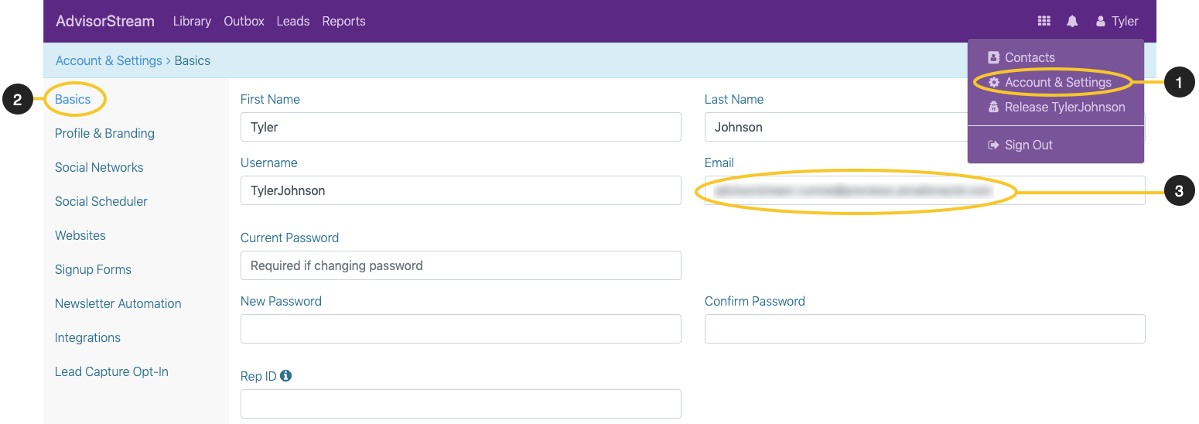Open Social Scheduler settings
This screenshot has height=424, width=1199.
tap(101, 201)
